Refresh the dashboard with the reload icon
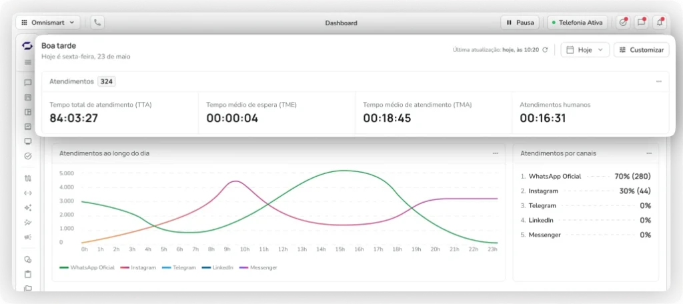This screenshot has height=304, width=683. pos(545,50)
